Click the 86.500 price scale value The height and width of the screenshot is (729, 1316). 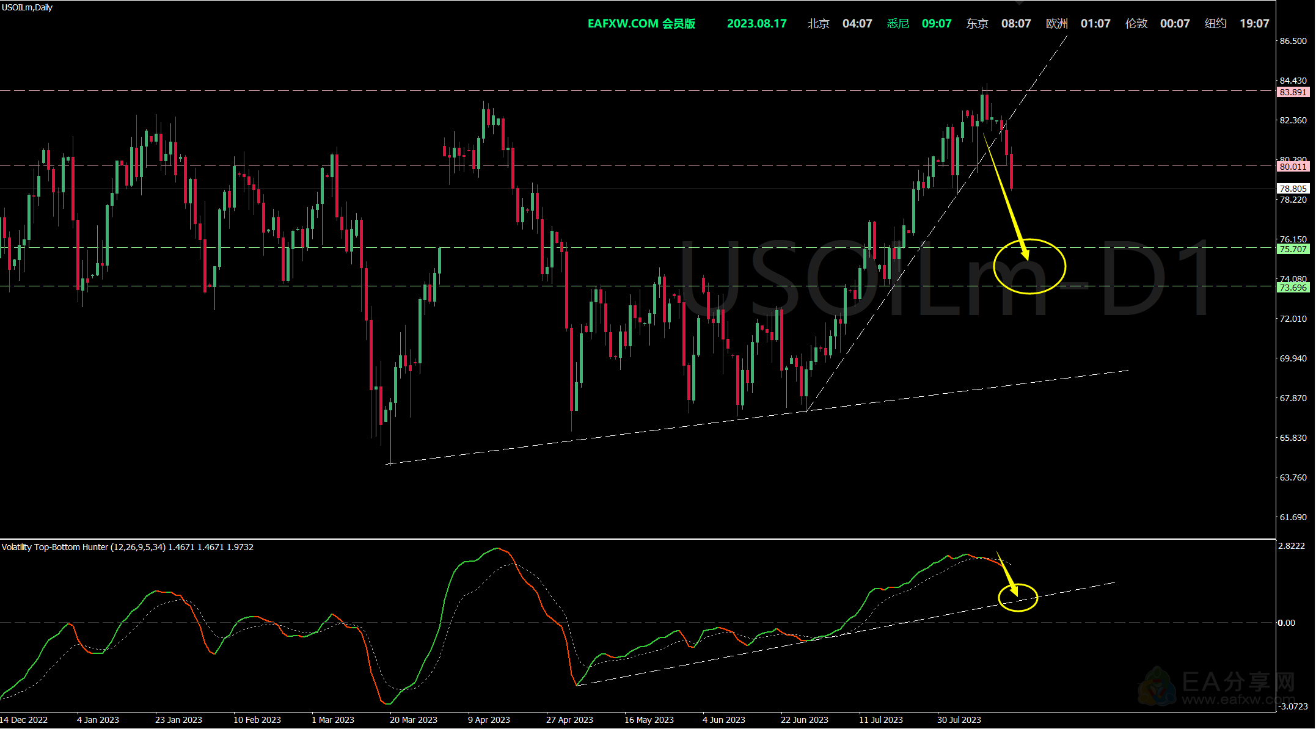[1293, 41]
